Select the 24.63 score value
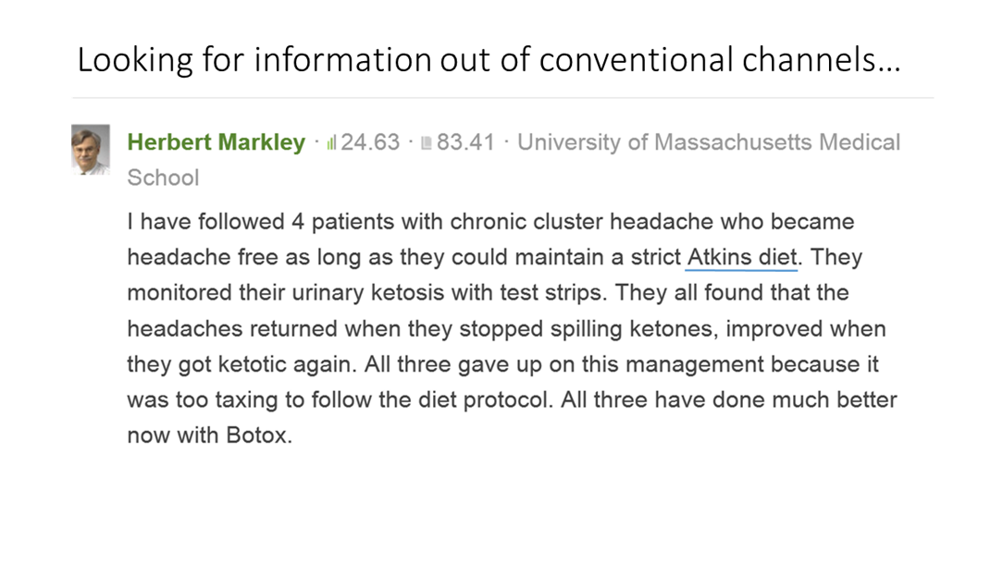1003x564 pixels. click(x=370, y=142)
